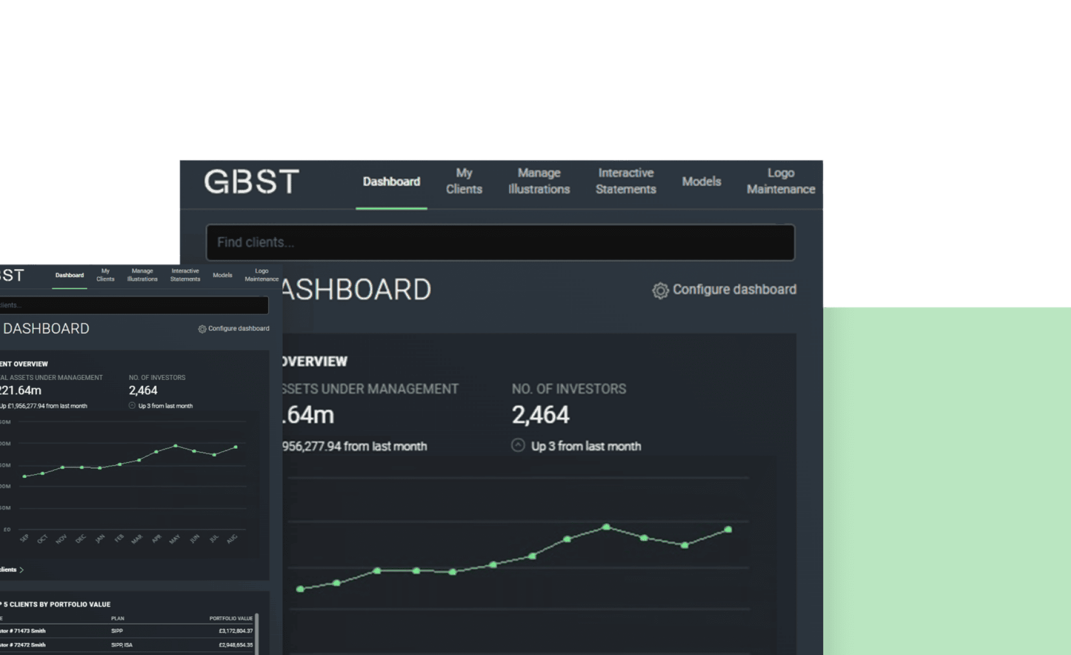Viewport: 1071px width, 655px height.
Task: Click the '£1,956,277.94 from last month' text in the small window
Action: click(x=47, y=406)
